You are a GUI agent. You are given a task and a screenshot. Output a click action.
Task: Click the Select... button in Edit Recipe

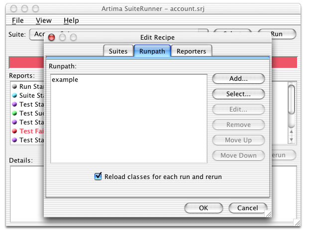point(238,94)
